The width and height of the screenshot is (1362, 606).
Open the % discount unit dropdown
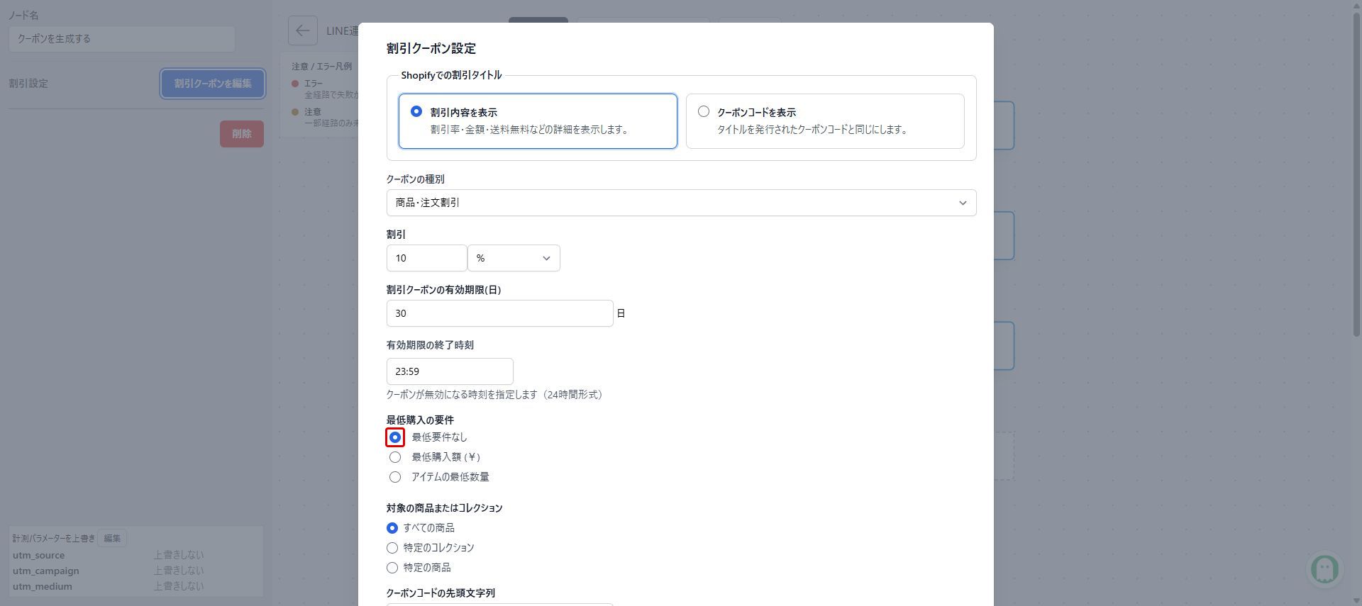[x=514, y=258]
